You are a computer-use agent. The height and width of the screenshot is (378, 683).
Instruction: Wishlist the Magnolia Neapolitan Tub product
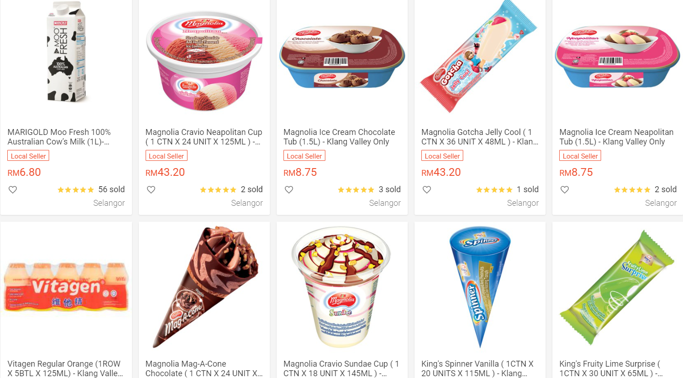(565, 190)
